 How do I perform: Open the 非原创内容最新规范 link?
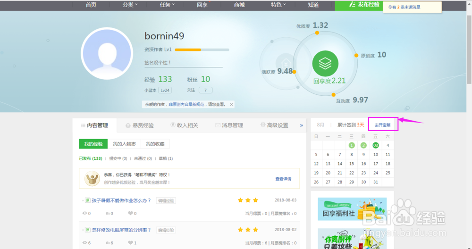[186, 104]
